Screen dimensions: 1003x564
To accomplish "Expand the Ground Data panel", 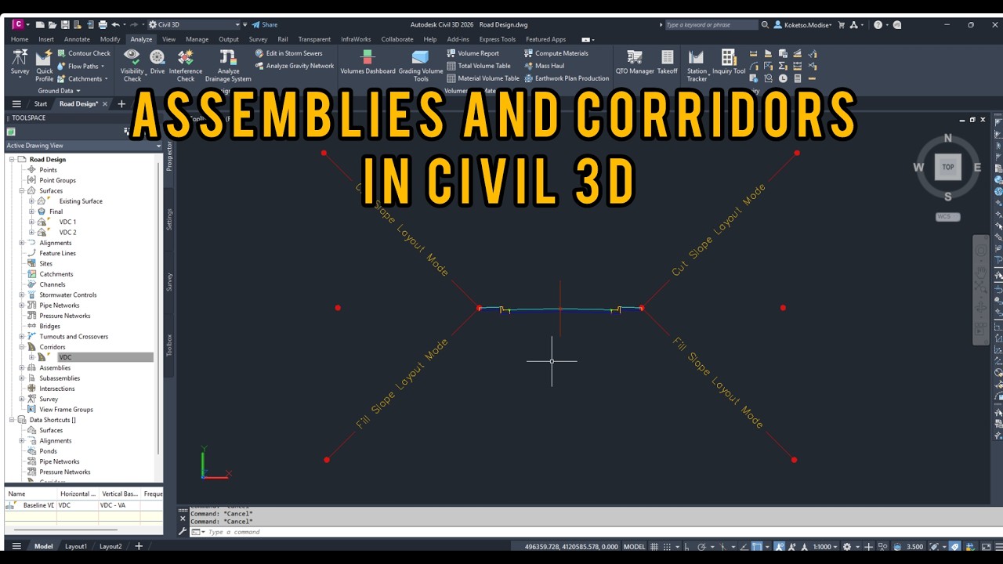I will click(x=60, y=91).
